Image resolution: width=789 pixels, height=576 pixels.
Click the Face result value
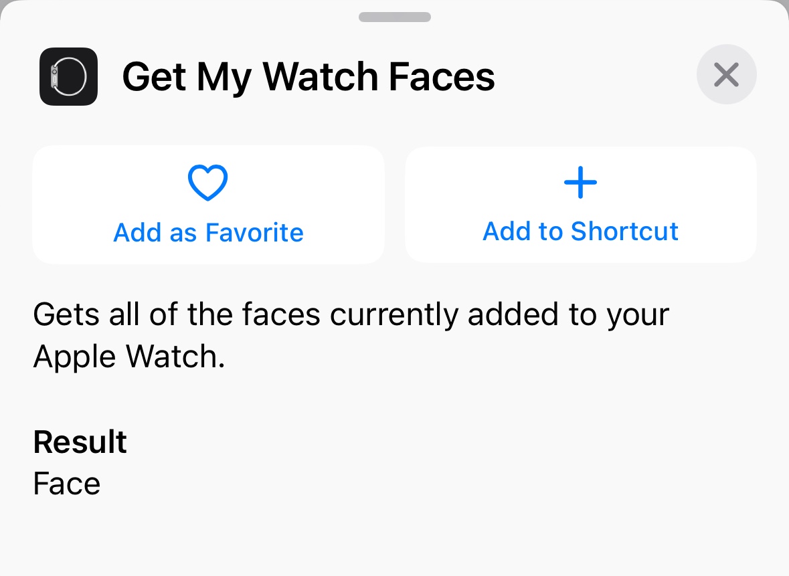[x=66, y=483]
